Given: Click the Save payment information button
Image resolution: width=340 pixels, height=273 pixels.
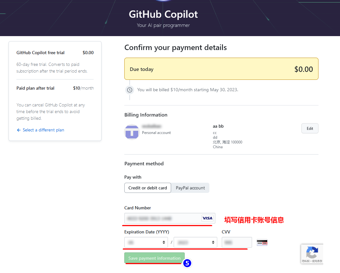Looking at the screenshot, I should pyautogui.click(x=154, y=258).
